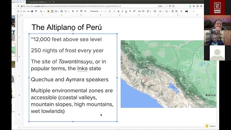This screenshot has width=231, height=130.
Task: Increase font size with plus button
Action: click(x=114, y=11)
